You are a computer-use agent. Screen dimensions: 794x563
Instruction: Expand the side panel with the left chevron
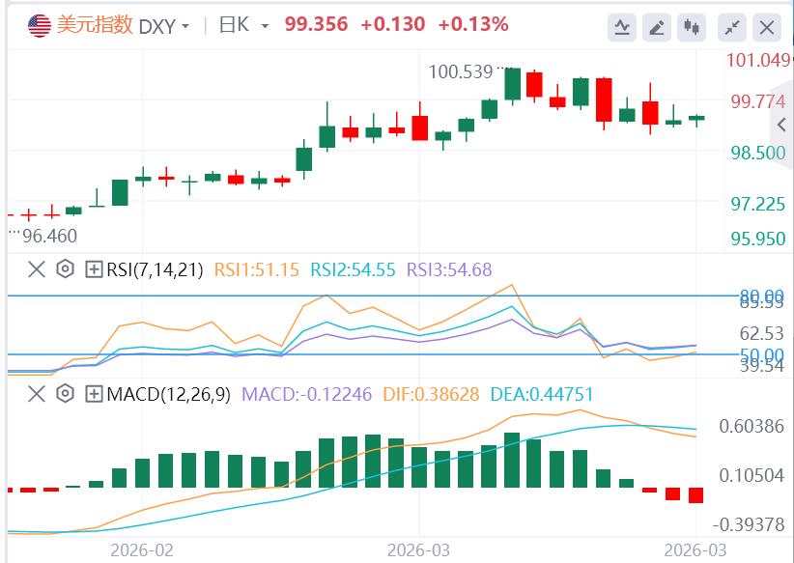click(782, 125)
